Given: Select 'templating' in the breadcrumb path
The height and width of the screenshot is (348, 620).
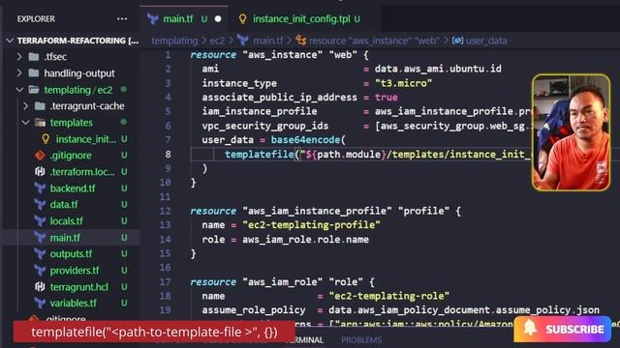Looking at the screenshot, I should (x=174, y=41).
